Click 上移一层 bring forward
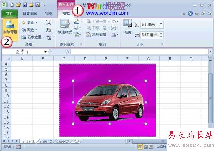 point(98,21)
